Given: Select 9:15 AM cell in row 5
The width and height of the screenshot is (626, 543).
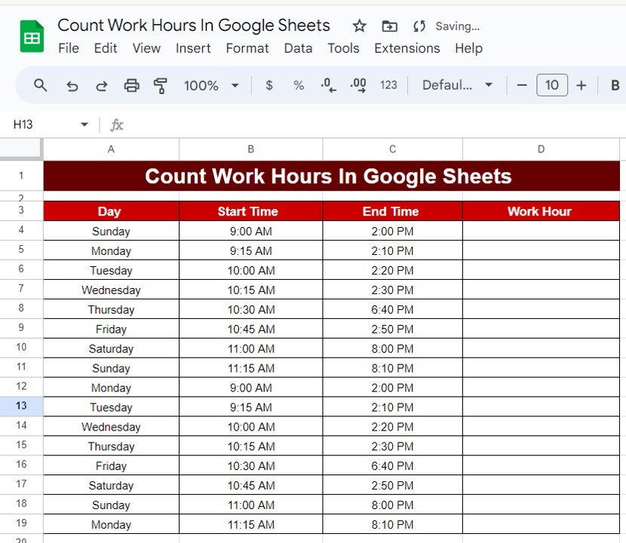Looking at the screenshot, I should 250,250.
